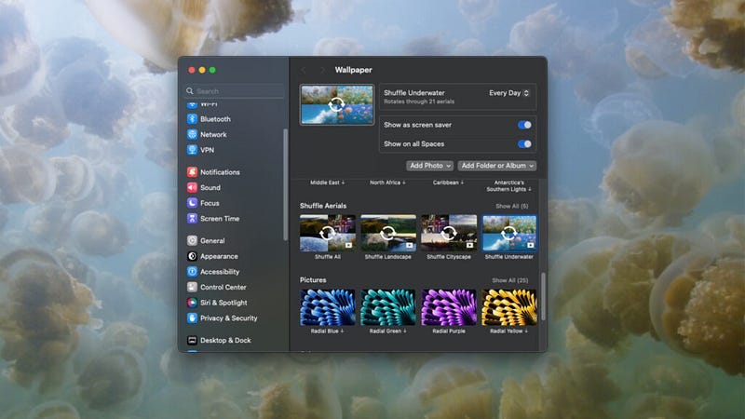Click the current wallpaper preview thumbnail

[x=337, y=104]
